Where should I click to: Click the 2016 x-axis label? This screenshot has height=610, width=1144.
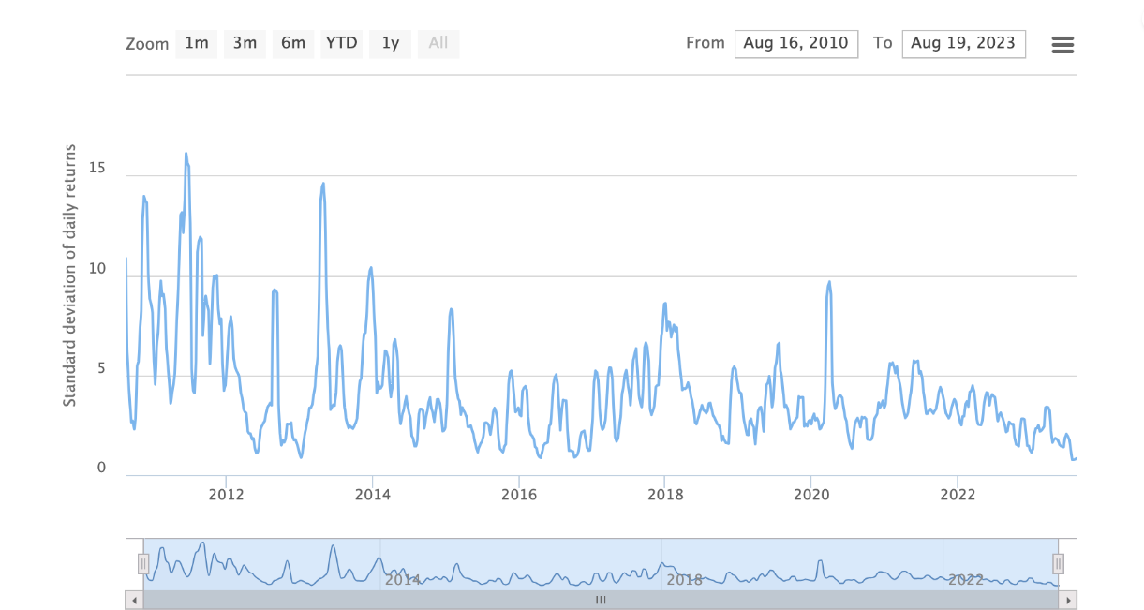[518, 495]
